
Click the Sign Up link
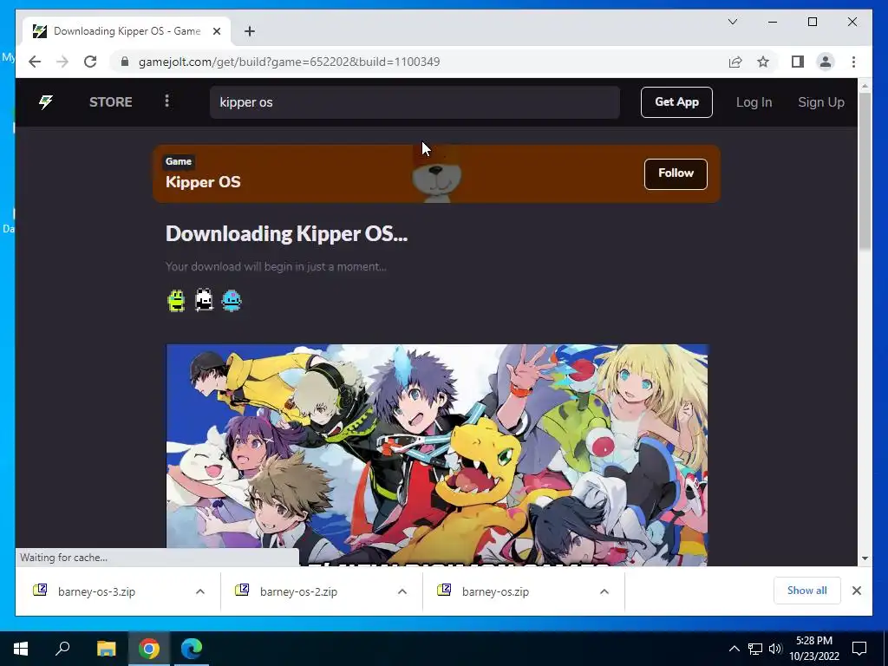821,102
